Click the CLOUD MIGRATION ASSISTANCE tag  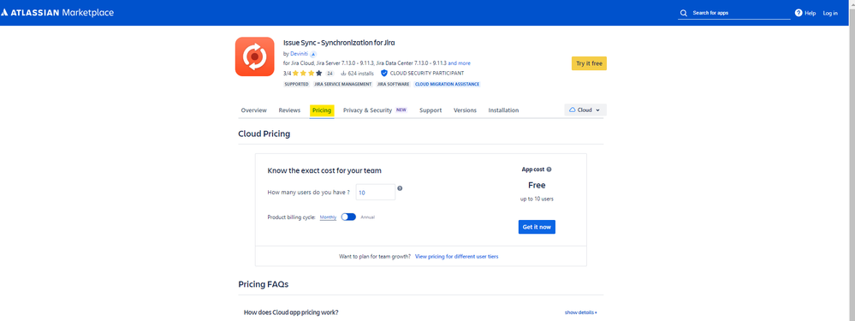(447, 85)
